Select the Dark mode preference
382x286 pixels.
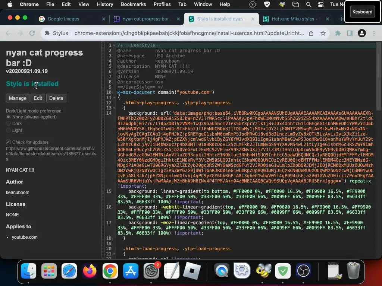[x=8, y=124]
